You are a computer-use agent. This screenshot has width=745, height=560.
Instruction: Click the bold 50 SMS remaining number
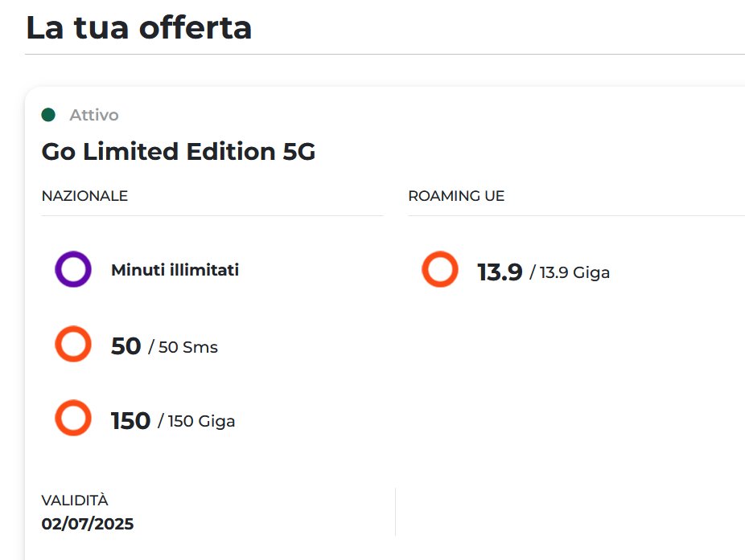126,346
